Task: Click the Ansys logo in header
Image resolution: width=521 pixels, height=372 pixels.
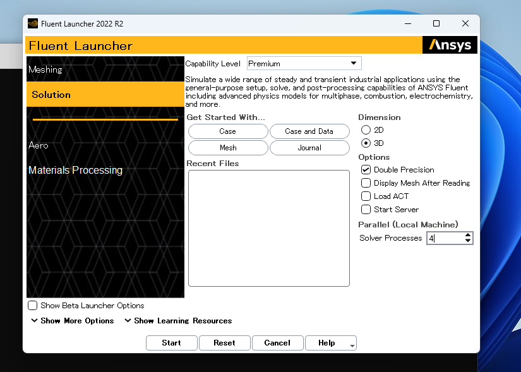Action: [450, 45]
